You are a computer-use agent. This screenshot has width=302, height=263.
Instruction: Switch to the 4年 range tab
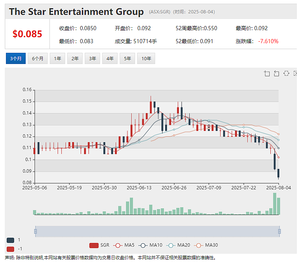[x=110, y=58]
